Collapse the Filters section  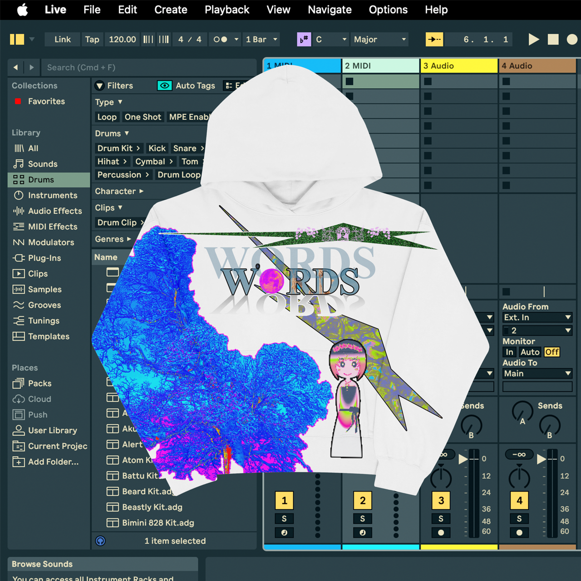(x=100, y=86)
